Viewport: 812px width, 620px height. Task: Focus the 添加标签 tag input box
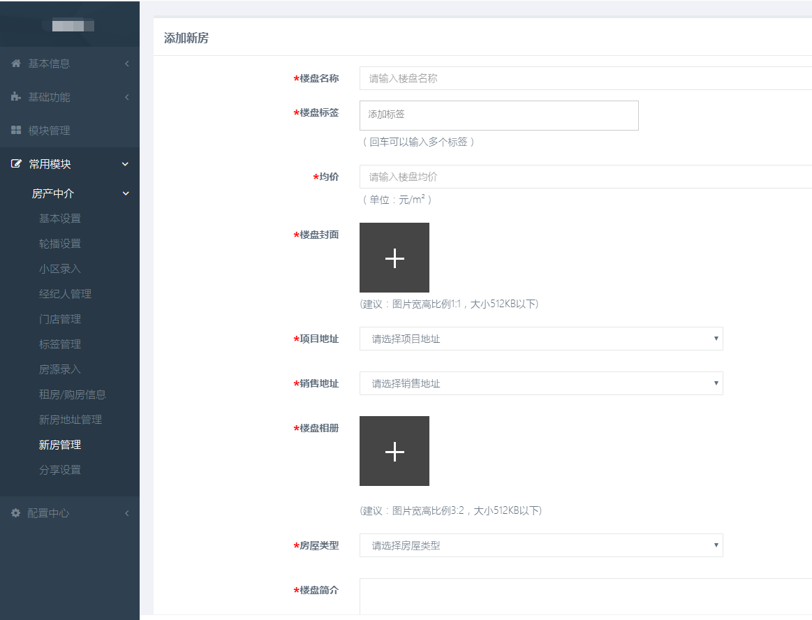tap(499, 115)
